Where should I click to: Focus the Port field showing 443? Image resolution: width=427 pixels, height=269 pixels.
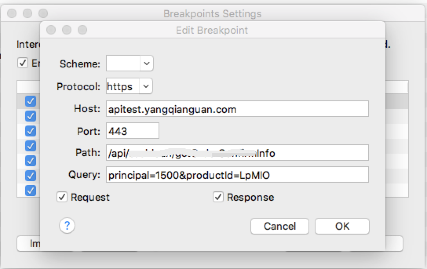tap(132, 131)
